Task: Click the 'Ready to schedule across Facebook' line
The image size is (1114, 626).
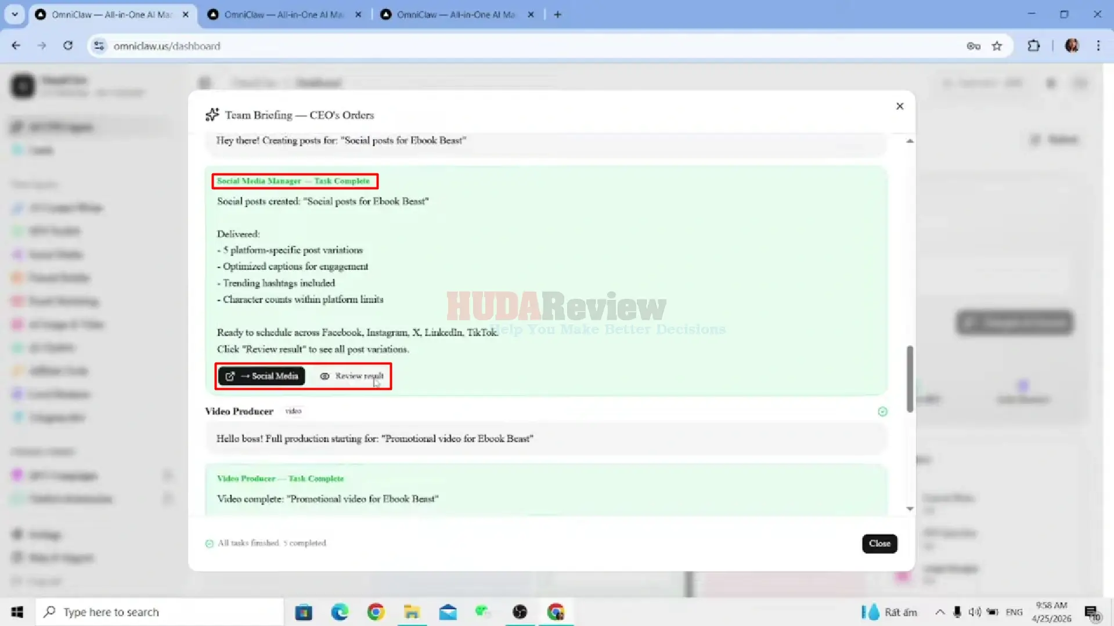Action: pyautogui.click(x=358, y=332)
